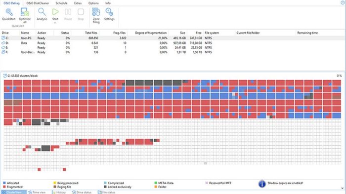The height and width of the screenshot is (194, 346).
Task: Click the red Fragmented legend swatch
Action: tap(4, 187)
